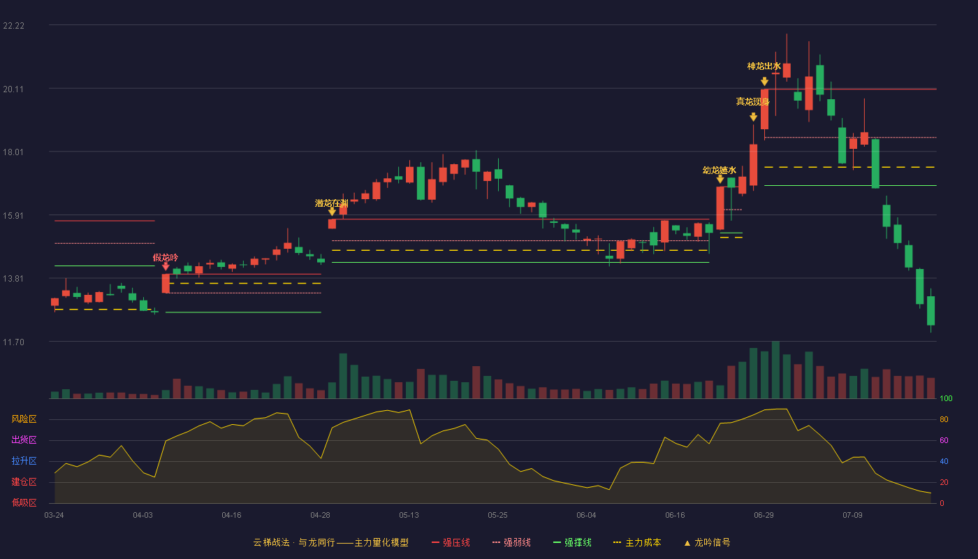Click the blue 40 indicator scale value
The width and height of the screenshot is (978, 559).
coord(944,462)
